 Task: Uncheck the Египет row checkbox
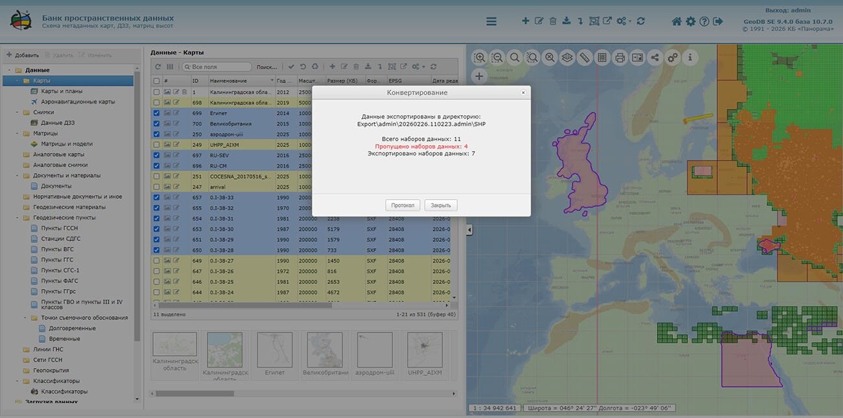click(x=156, y=113)
